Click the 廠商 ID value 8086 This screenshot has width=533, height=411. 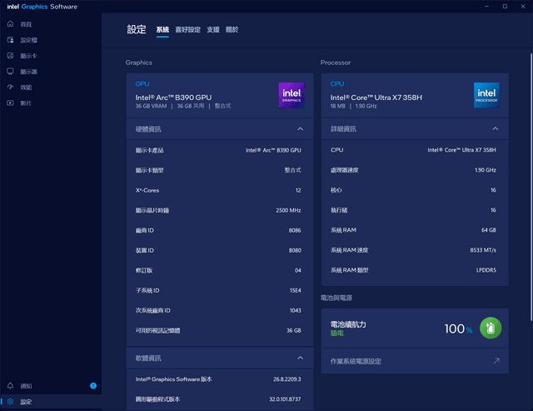click(295, 230)
